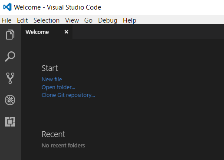Click the Open folder... link
Screen dimensions: 224x160
(x=59, y=87)
